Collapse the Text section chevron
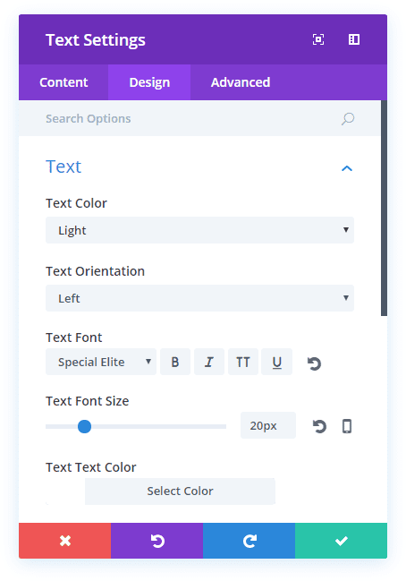The width and height of the screenshot is (406, 581). (347, 168)
